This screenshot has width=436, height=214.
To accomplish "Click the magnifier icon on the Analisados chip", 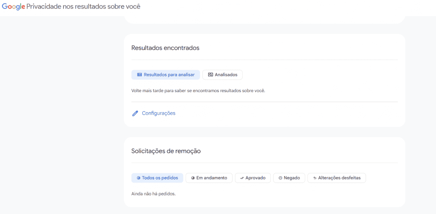I will 210,75.
